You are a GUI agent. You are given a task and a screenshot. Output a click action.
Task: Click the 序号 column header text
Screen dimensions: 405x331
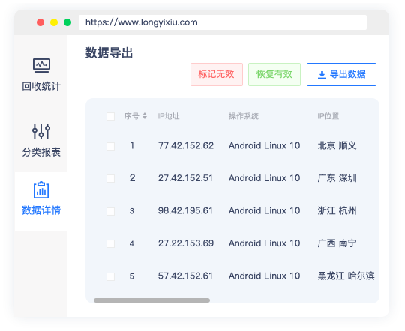132,116
